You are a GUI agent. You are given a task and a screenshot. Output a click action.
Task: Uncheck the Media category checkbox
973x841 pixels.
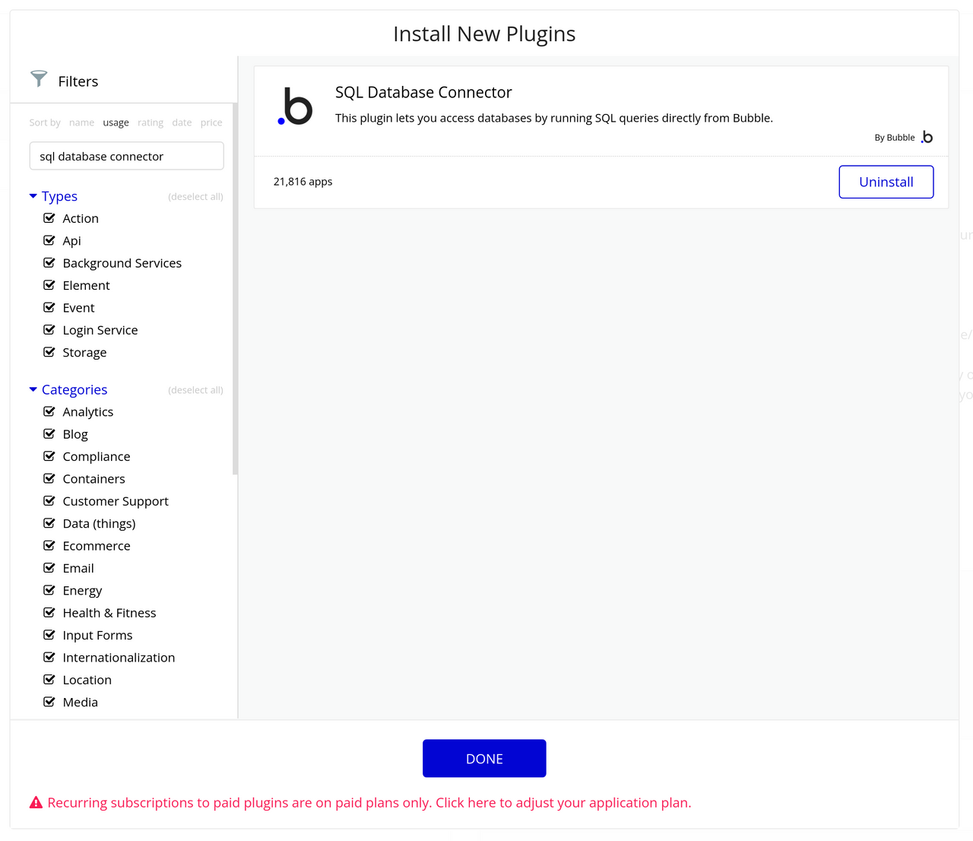click(x=49, y=702)
